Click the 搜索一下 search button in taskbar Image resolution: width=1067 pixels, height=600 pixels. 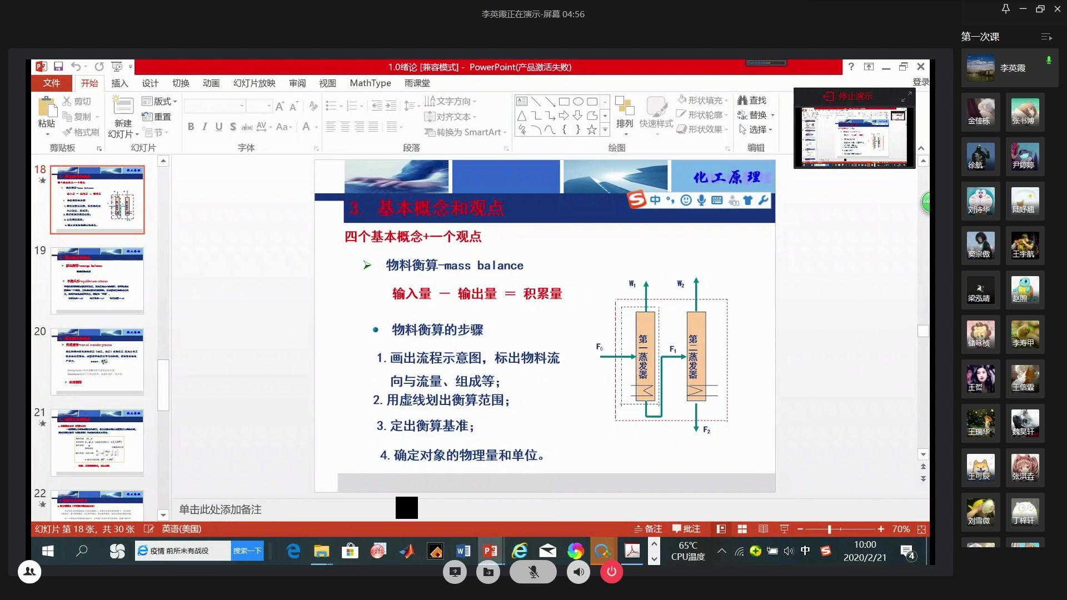click(247, 551)
